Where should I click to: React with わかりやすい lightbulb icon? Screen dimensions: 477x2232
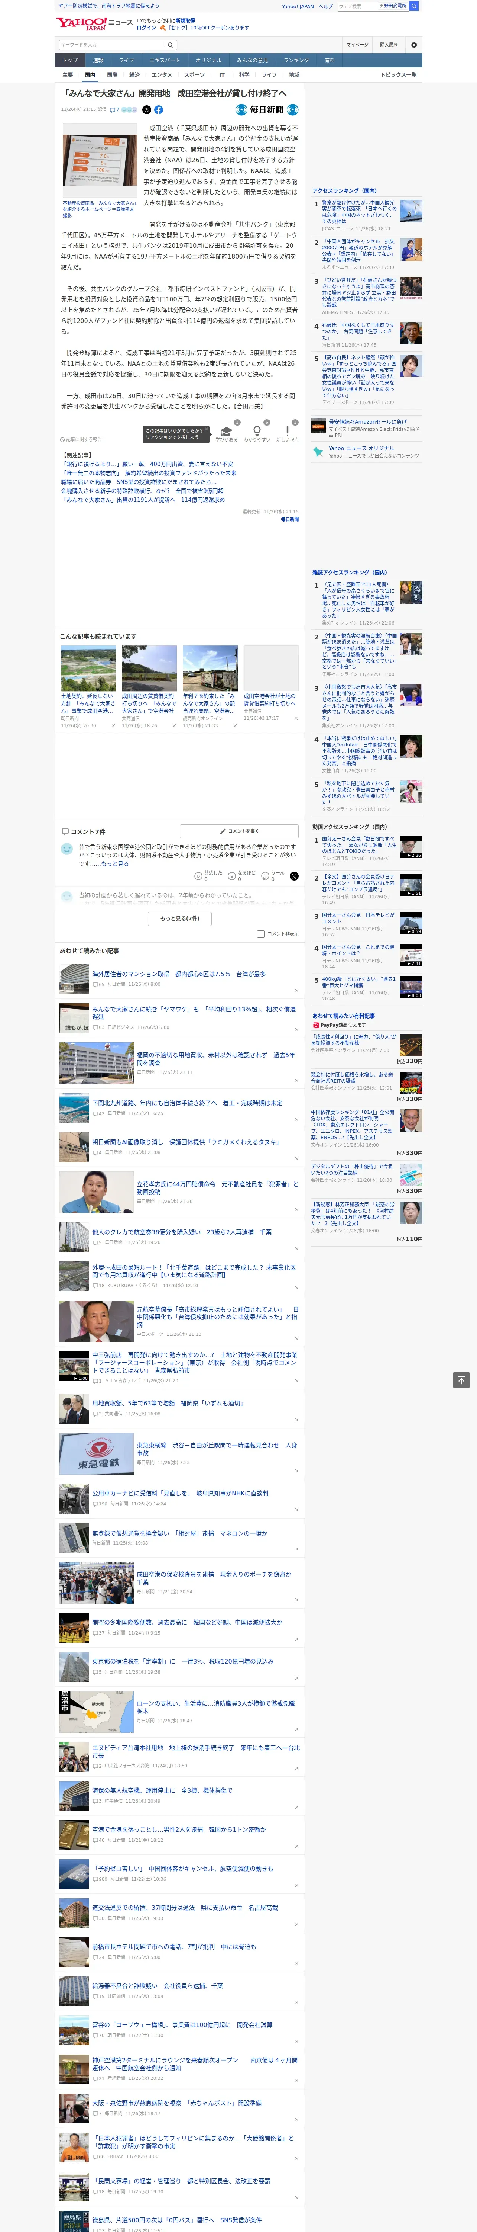coord(256,432)
